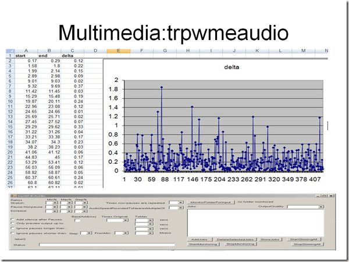The width and height of the screenshot is (349, 262).
Task: Expand Pause-Nonpause Max% combo box
Action: click(x=69, y=207)
